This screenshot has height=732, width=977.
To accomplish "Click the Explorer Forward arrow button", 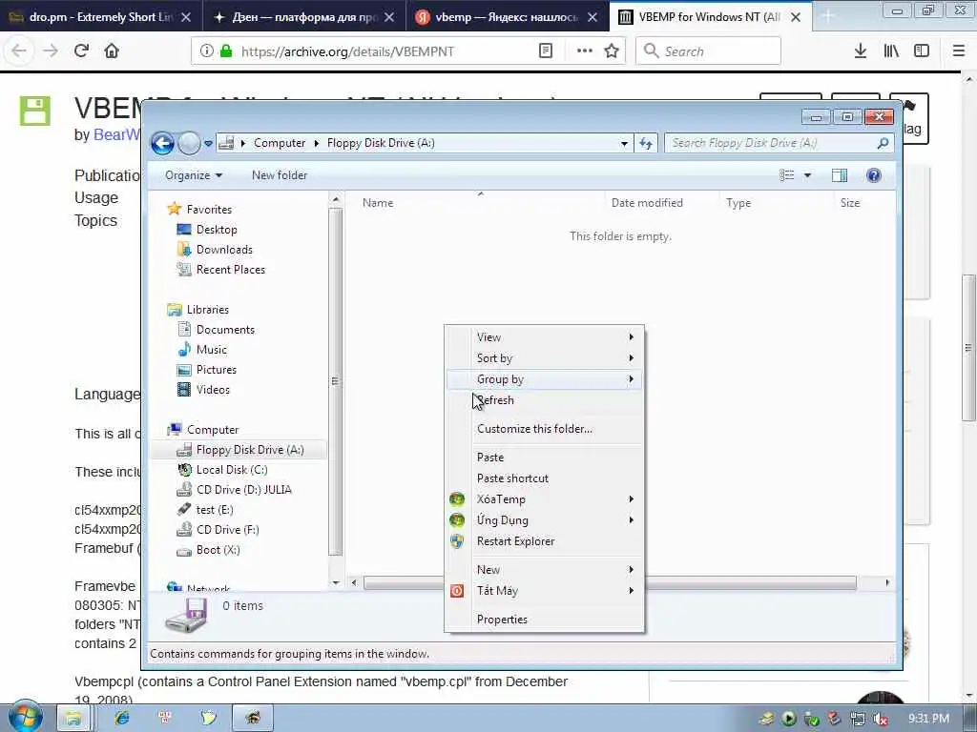I will (x=189, y=143).
